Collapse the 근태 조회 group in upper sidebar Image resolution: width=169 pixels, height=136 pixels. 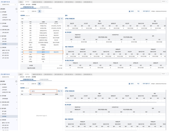(x=17, y=47)
